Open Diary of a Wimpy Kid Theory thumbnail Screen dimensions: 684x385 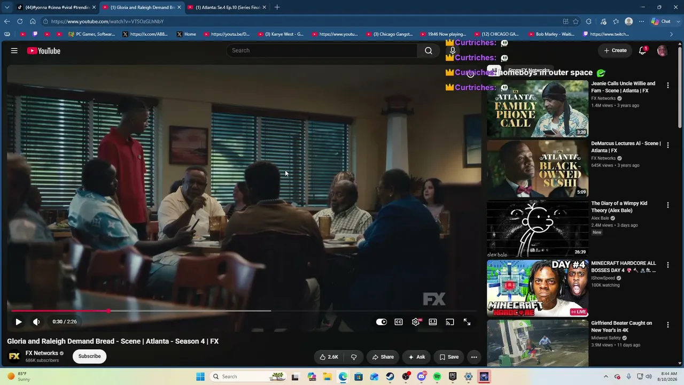coord(538,228)
